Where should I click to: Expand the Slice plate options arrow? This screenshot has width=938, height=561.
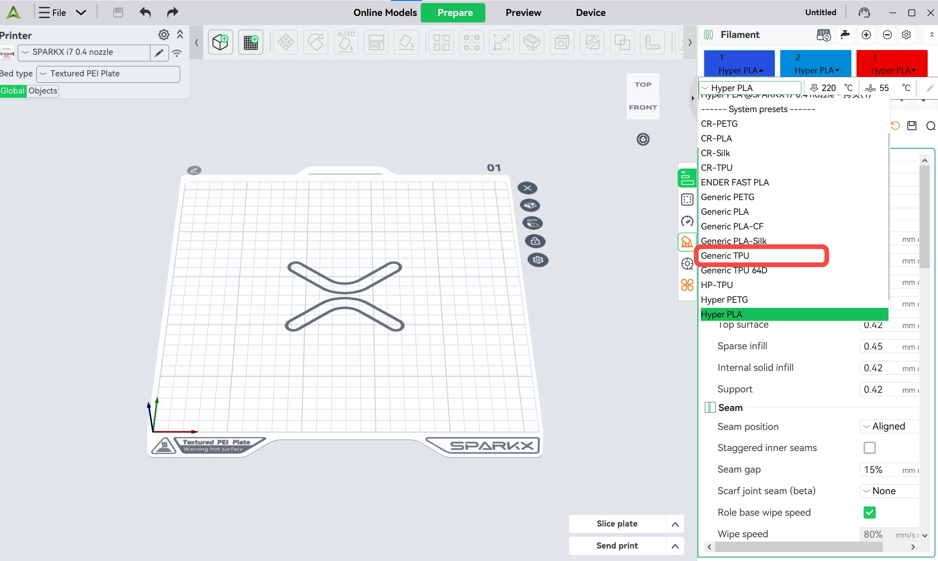click(x=675, y=524)
